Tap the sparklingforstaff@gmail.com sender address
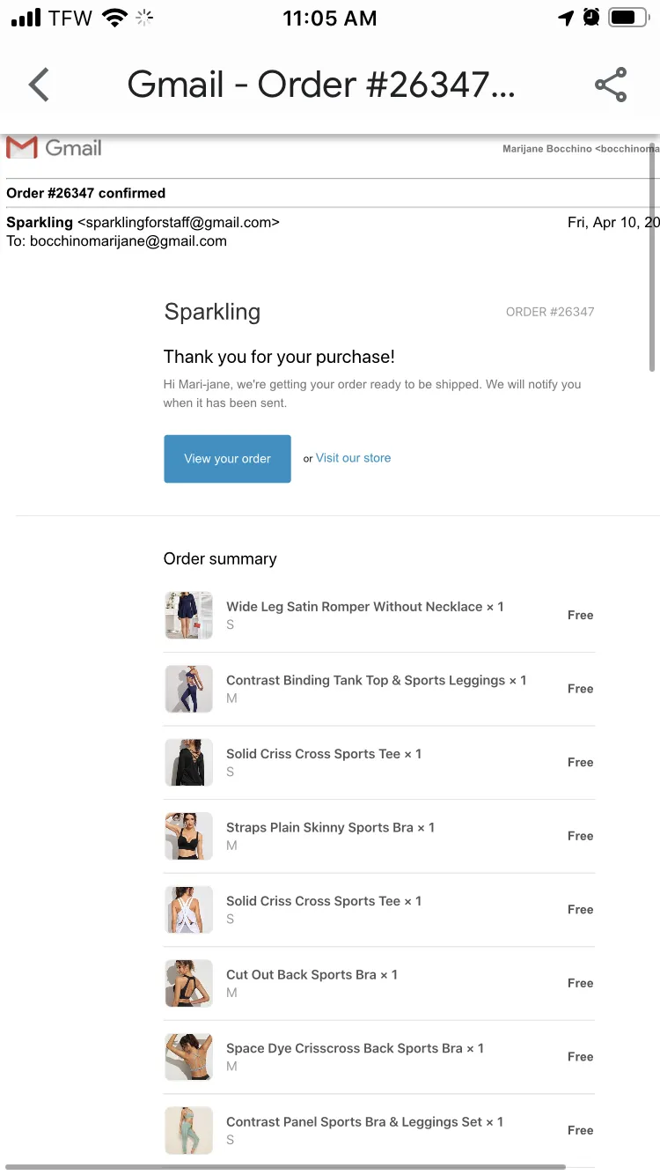 tap(179, 222)
